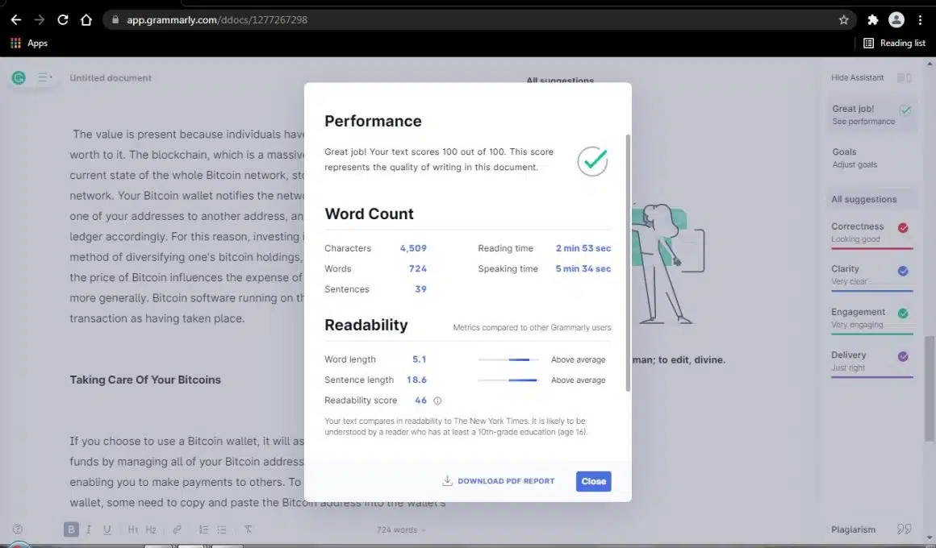936x548 pixels.
Task: Apply italic formatting from bottom toolbar
Action: point(89,529)
